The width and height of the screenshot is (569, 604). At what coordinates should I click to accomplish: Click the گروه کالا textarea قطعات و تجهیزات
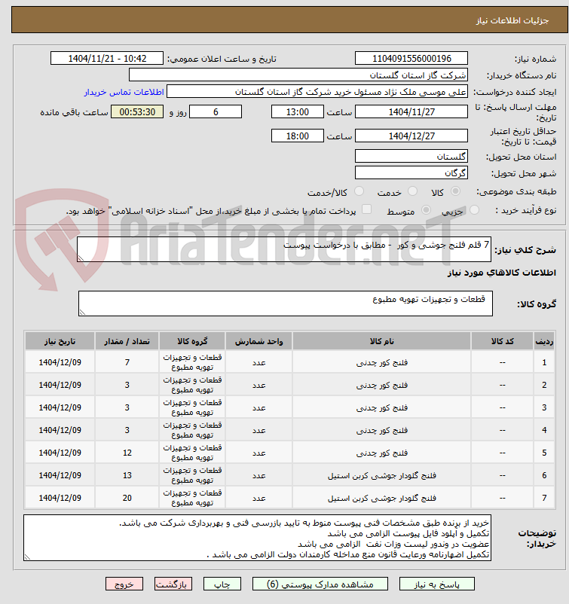[x=286, y=304]
